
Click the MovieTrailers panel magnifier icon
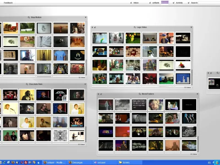click(x=140, y=94)
